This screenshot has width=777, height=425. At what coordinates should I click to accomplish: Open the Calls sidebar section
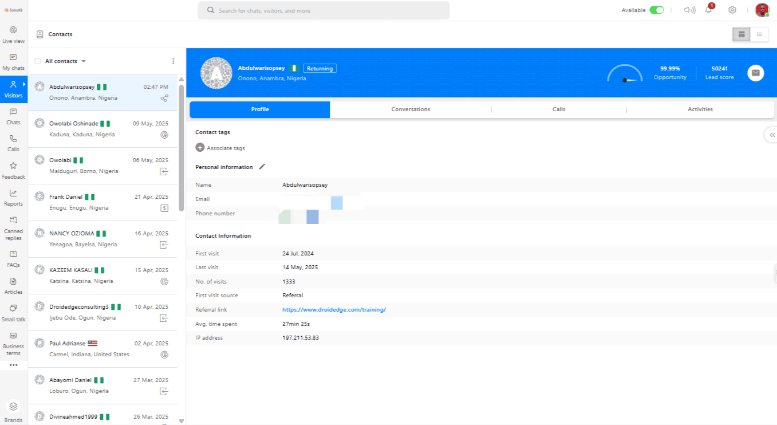(x=13, y=143)
